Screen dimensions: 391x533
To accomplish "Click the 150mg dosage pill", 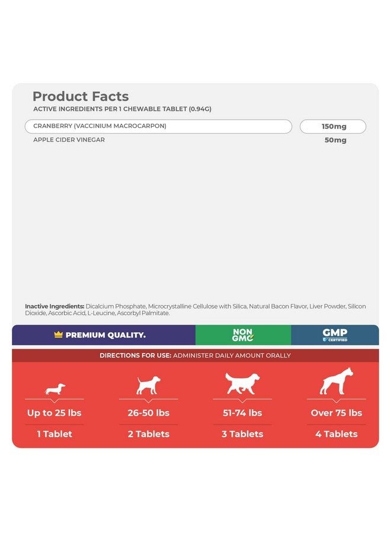I will click(x=333, y=127).
